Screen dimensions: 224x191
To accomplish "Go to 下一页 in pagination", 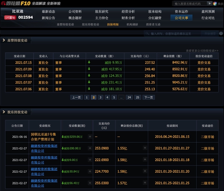I will (x=149, y=97).
